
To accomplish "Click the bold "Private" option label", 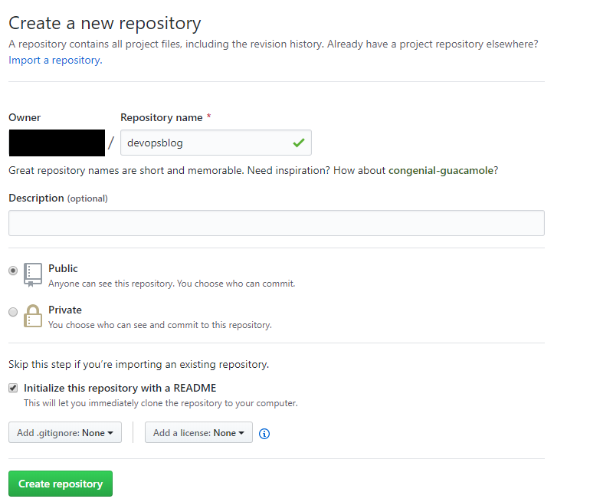I will (64, 310).
